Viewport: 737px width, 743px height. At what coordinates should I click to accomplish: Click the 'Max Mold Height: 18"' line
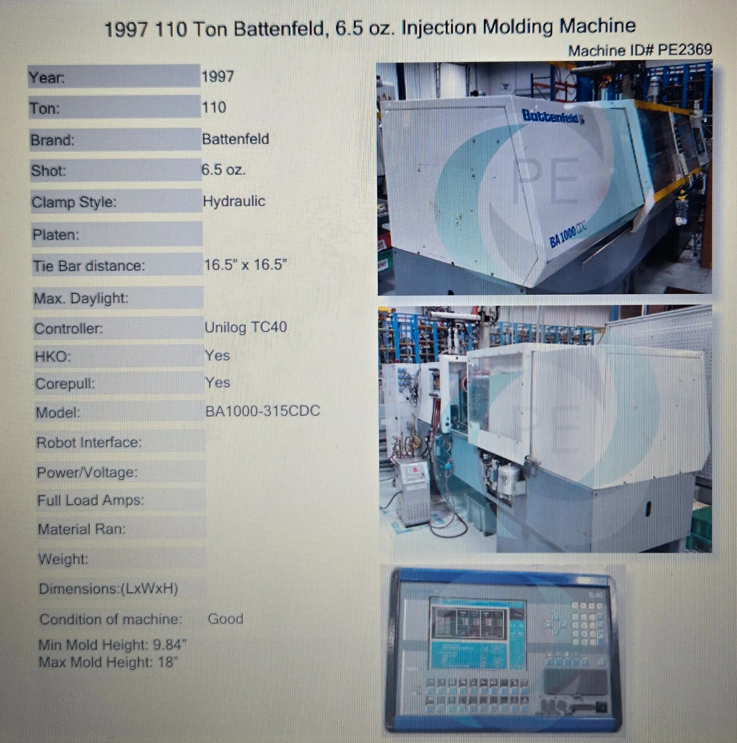[109, 662]
